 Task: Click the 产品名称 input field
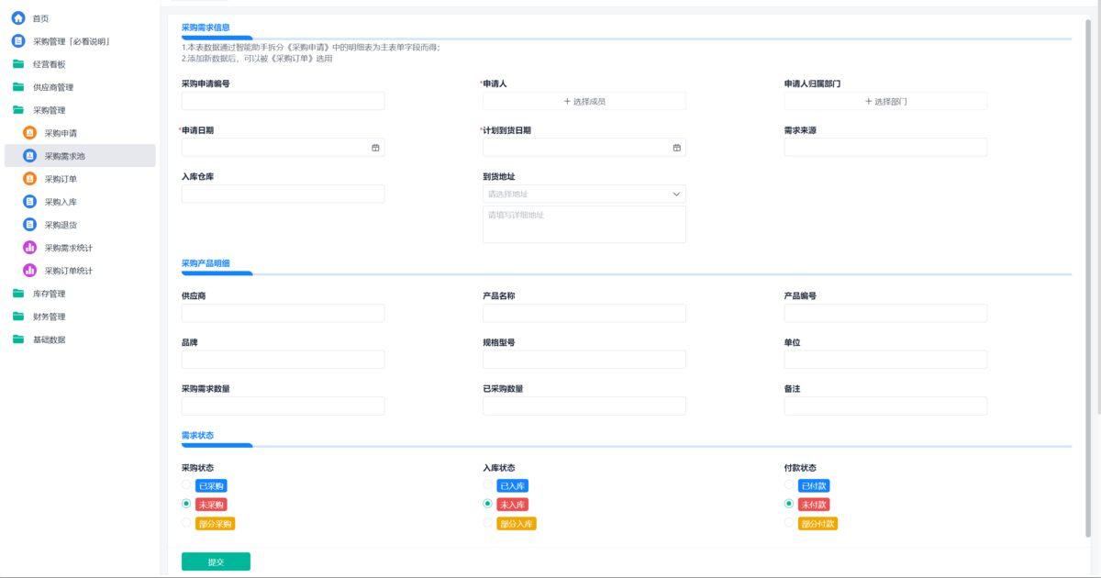[584, 313]
